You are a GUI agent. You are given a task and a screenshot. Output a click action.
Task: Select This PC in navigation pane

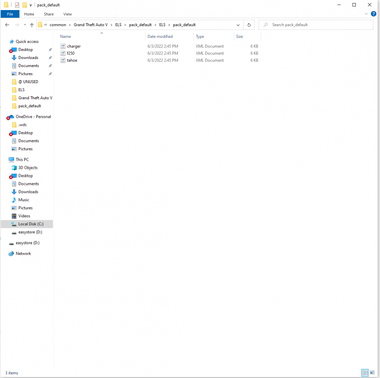coord(22,159)
